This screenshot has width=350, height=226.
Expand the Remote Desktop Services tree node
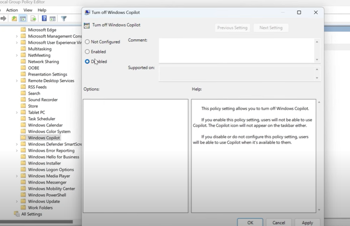click(x=17, y=81)
